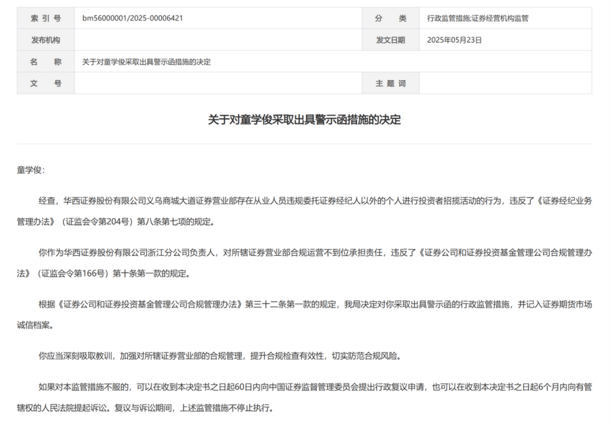Image resolution: width=611 pixels, height=424 pixels.
Task: Click the 文号 label cell
Action: coord(46,83)
